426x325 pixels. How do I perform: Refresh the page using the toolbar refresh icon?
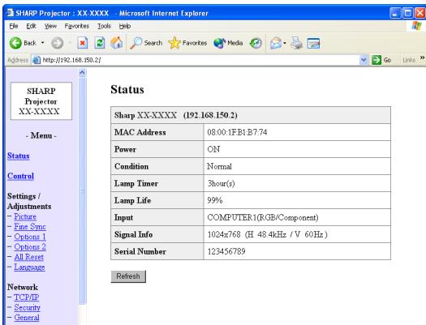click(100, 43)
